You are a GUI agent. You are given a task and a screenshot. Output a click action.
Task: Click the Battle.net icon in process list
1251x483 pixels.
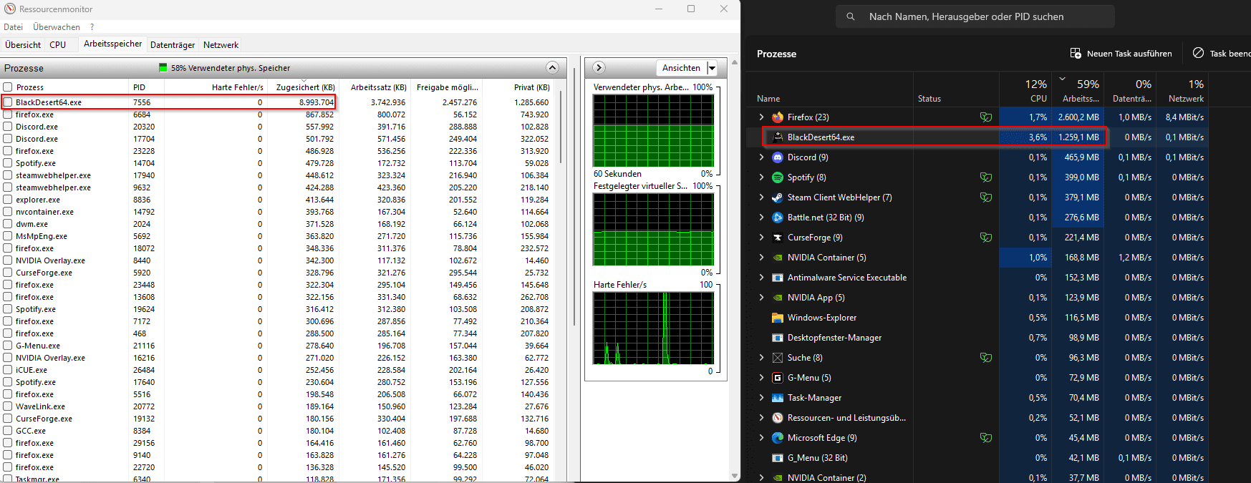pos(778,218)
